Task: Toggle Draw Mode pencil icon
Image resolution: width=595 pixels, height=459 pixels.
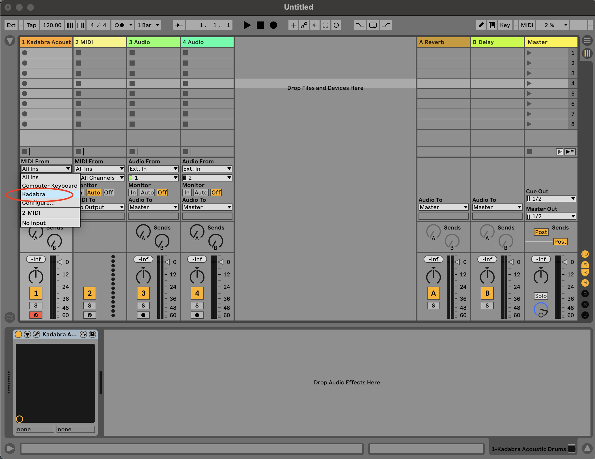Action: coord(481,25)
